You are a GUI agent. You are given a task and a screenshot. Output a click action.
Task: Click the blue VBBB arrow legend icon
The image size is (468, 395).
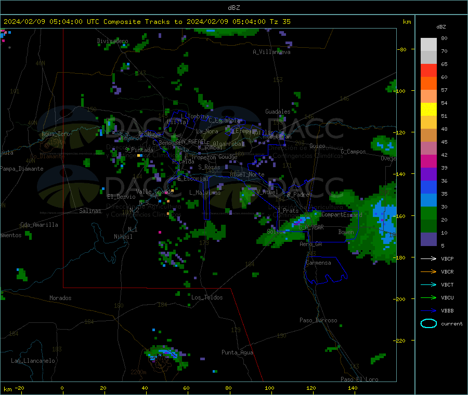click(428, 311)
